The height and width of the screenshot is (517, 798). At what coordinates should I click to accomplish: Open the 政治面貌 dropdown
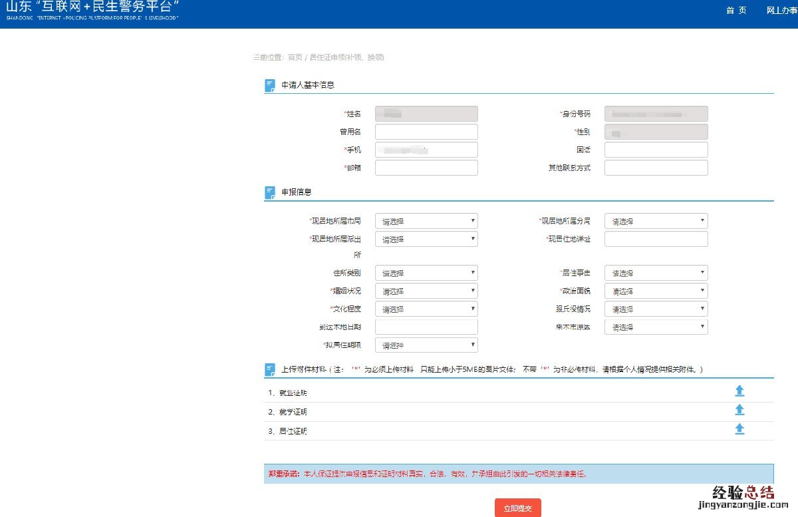pyautogui.click(x=656, y=291)
